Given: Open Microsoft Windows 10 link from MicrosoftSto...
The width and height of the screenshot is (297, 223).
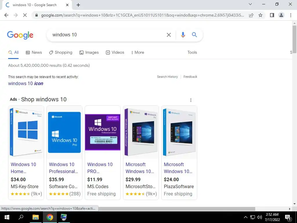Looking at the screenshot, I should pyautogui.click(x=140, y=168).
